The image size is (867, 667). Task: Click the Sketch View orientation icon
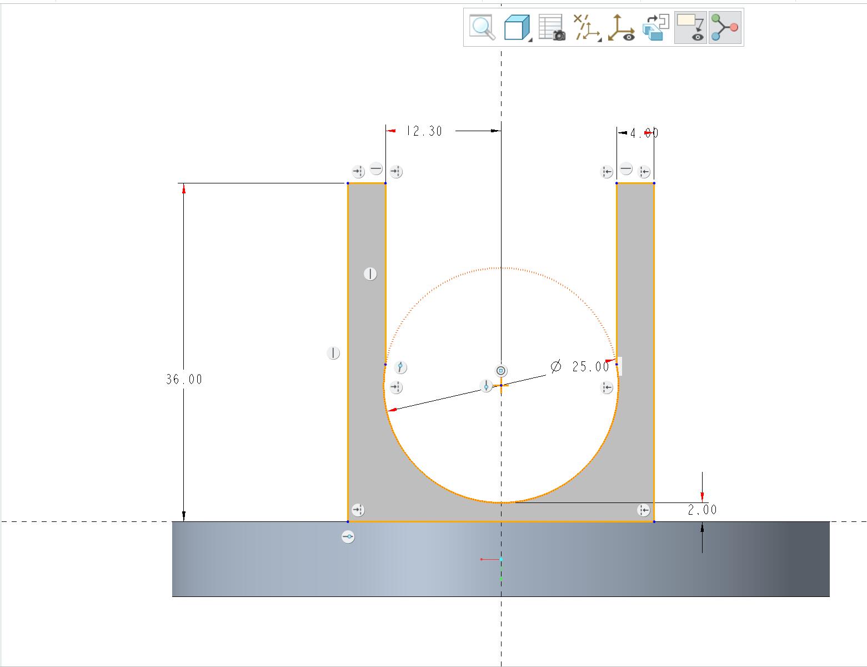coord(656,27)
